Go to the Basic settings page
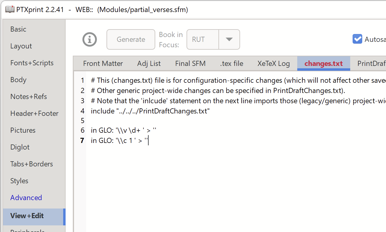386x232 pixels. 18,29
